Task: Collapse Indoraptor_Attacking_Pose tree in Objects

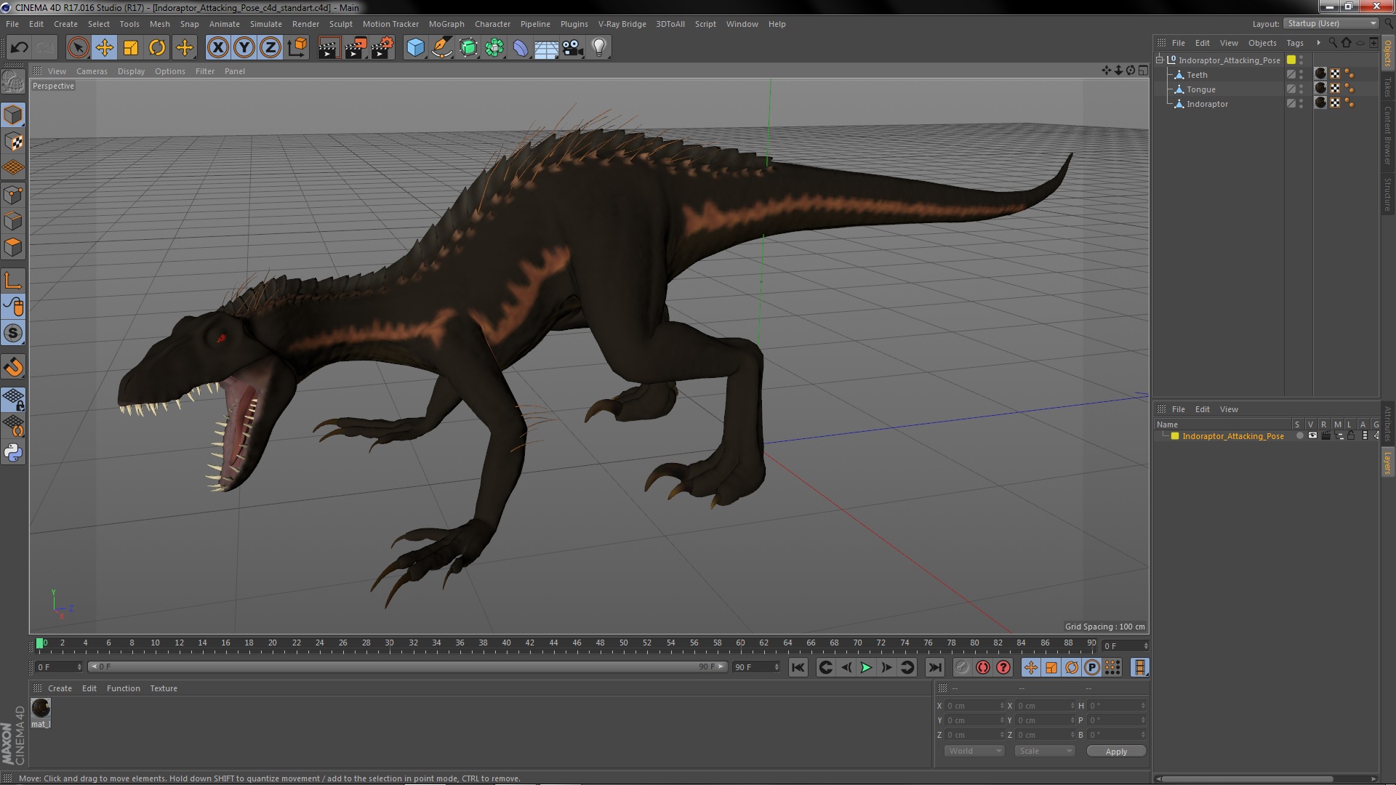Action: point(1160,60)
